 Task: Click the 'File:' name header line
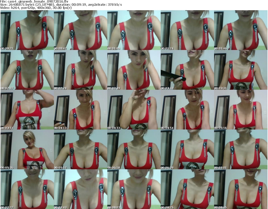click(34, 2)
